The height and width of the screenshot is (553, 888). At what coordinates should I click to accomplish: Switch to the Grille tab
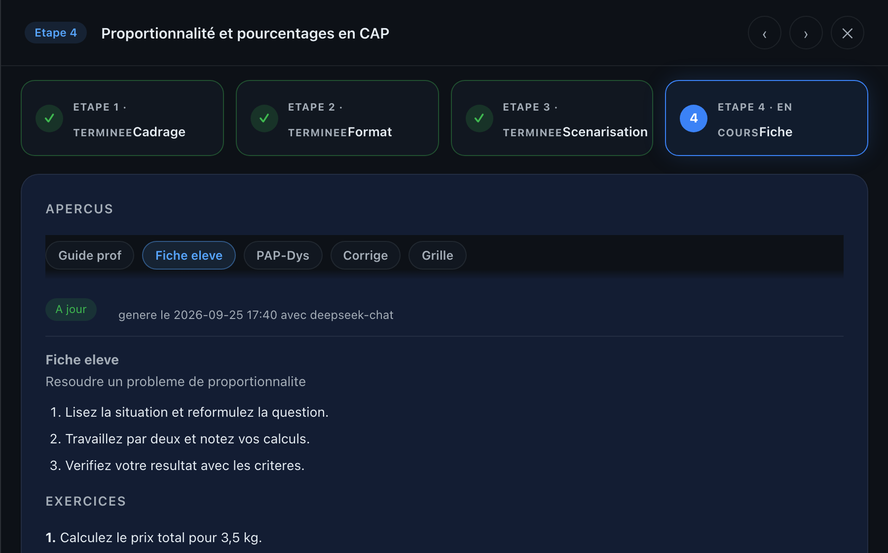pyautogui.click(x=438, y=255)
